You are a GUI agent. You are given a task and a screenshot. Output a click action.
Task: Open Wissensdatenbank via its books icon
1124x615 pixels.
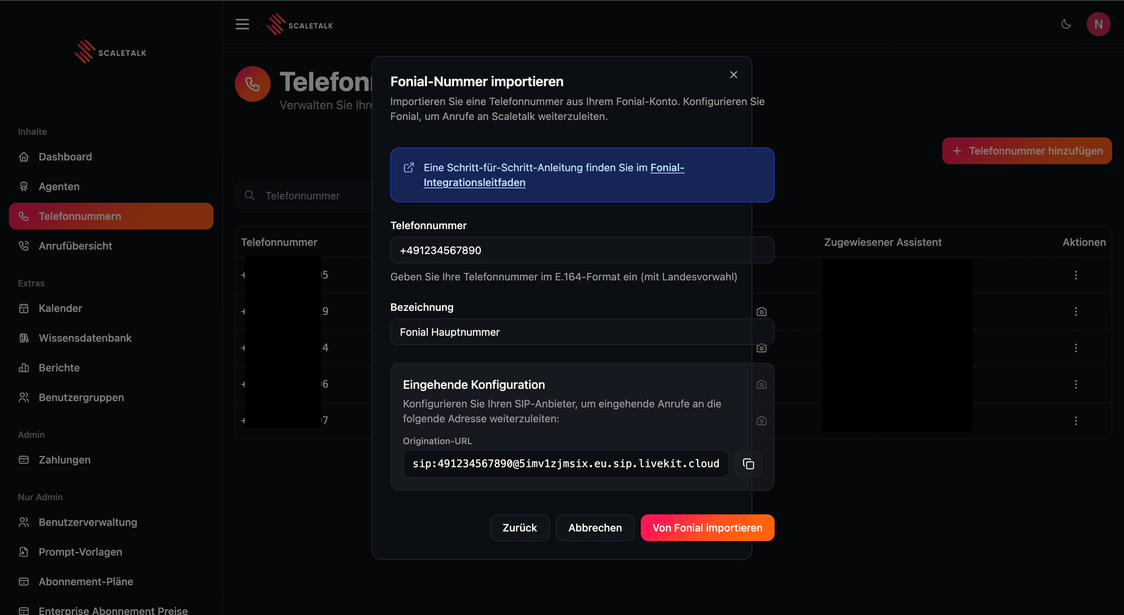pyautogui.click(x=23, y=338)
